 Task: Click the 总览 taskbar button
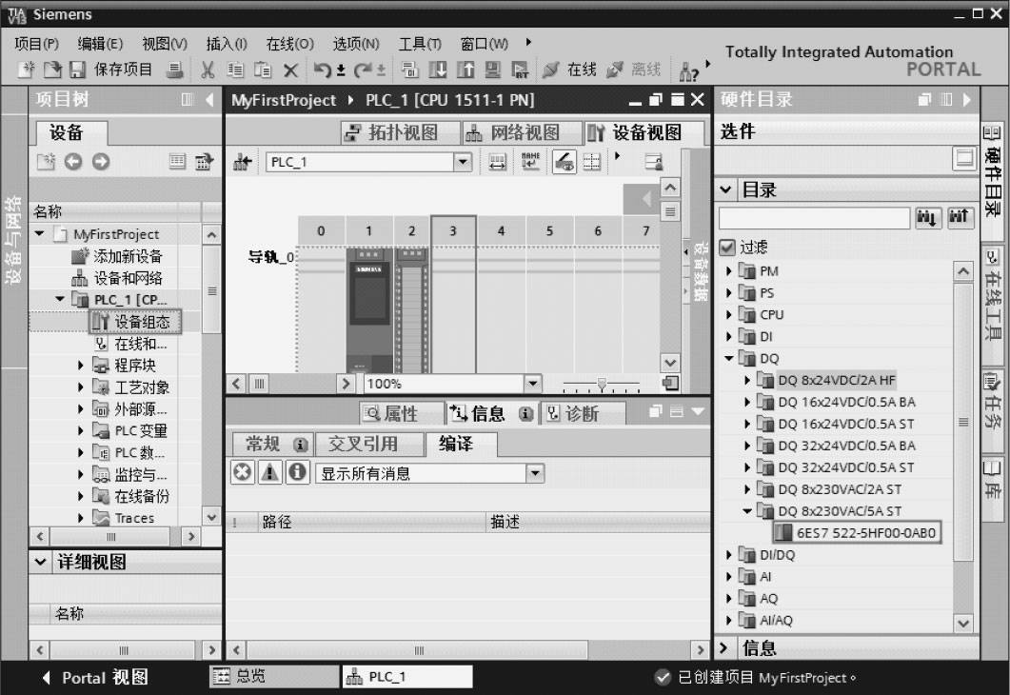tap(274, 676)
